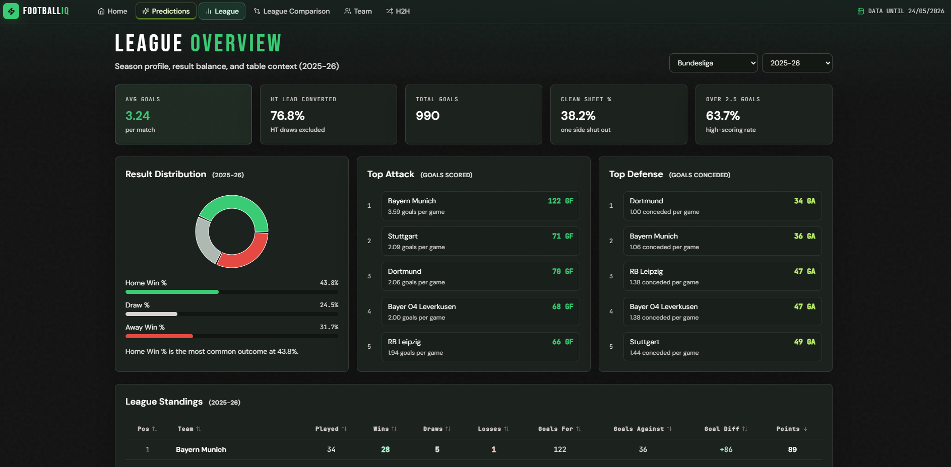Select RB Leipzig 47 GA defense row
Screen dimensions: 951x467
click(x=722, y=276)
